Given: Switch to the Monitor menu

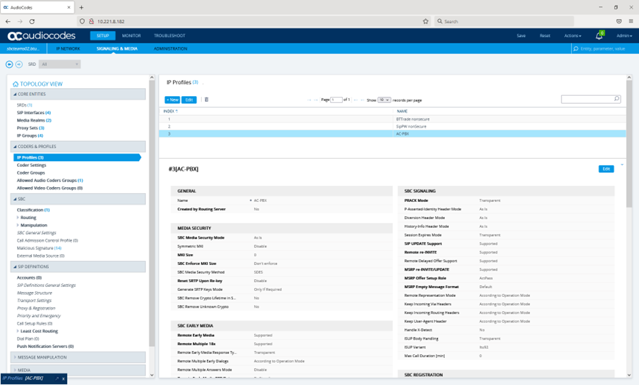Looking at the screenshot, I should [131, 36].
